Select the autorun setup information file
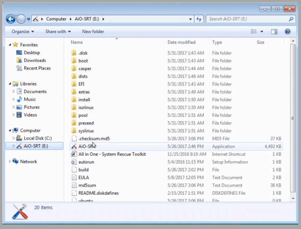 click(86, 162)
